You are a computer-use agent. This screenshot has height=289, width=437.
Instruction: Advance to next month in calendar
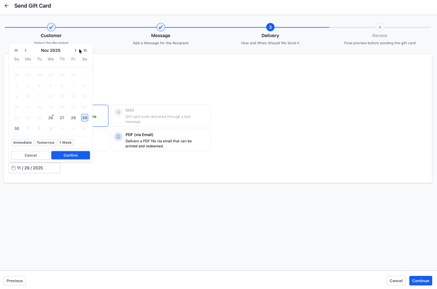tap(75, 51)
